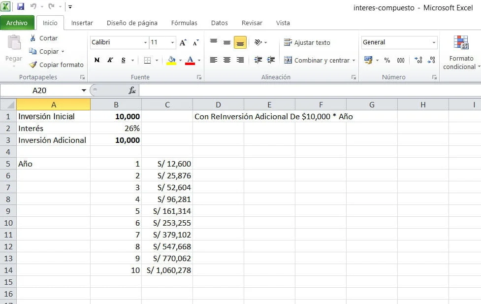
Task: Click the insert function fx icon
Action: click(132, 90)
